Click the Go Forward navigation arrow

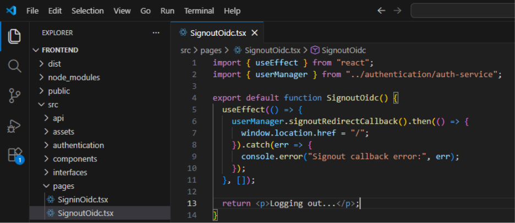click(398, 10)
